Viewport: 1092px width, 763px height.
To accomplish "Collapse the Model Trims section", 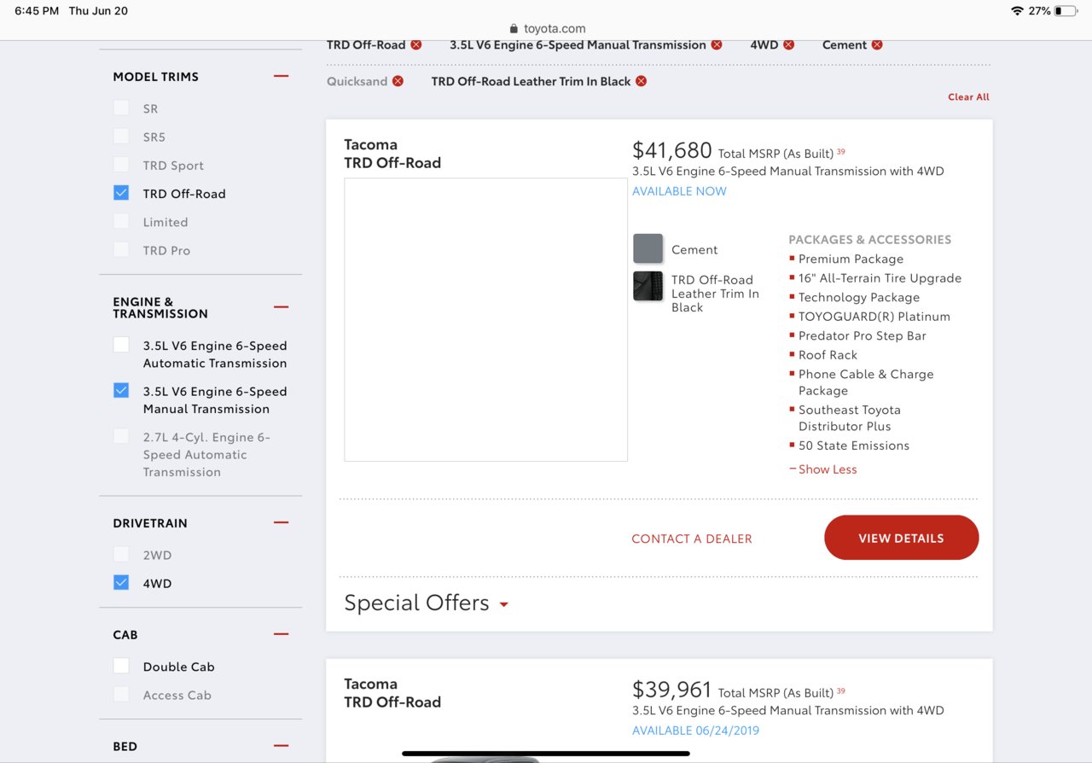I will pyautogui.click(x=281, y=76).
